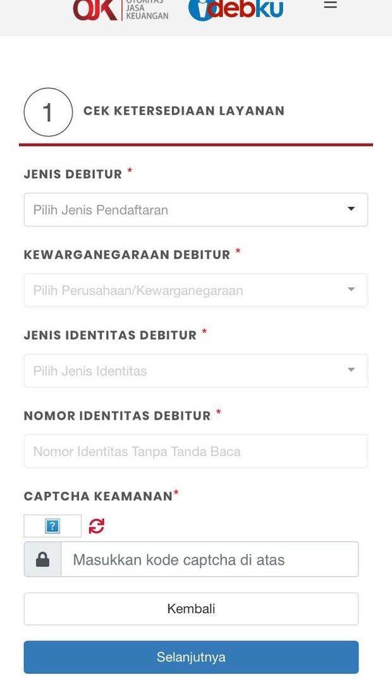This screenshot has height=696, width=392.
Task: Click the Masukkan kode captcha input field
Action: [209, 559]
